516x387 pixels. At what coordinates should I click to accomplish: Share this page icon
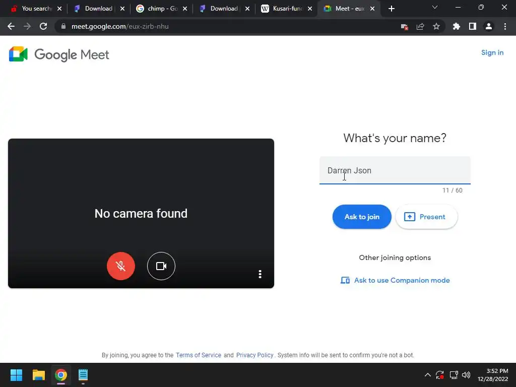[x=420, y=26]
